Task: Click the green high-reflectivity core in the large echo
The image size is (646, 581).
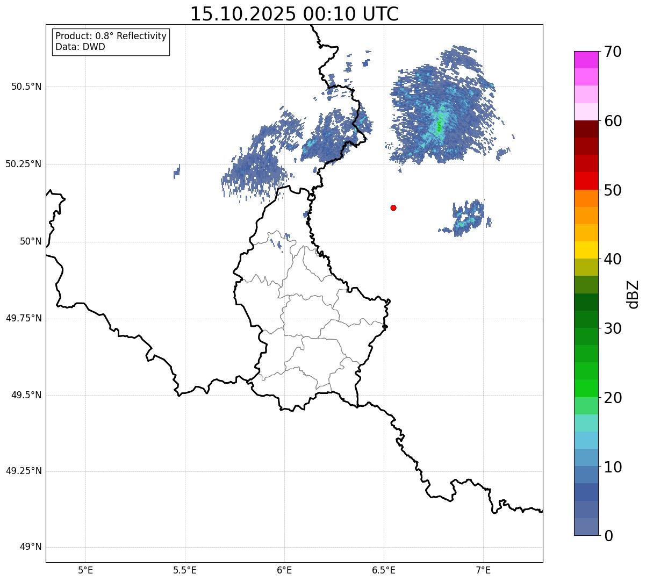Action: pos(440,125)
